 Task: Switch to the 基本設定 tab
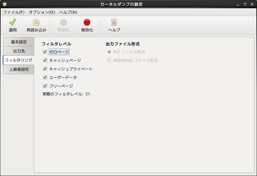[19, 42]
